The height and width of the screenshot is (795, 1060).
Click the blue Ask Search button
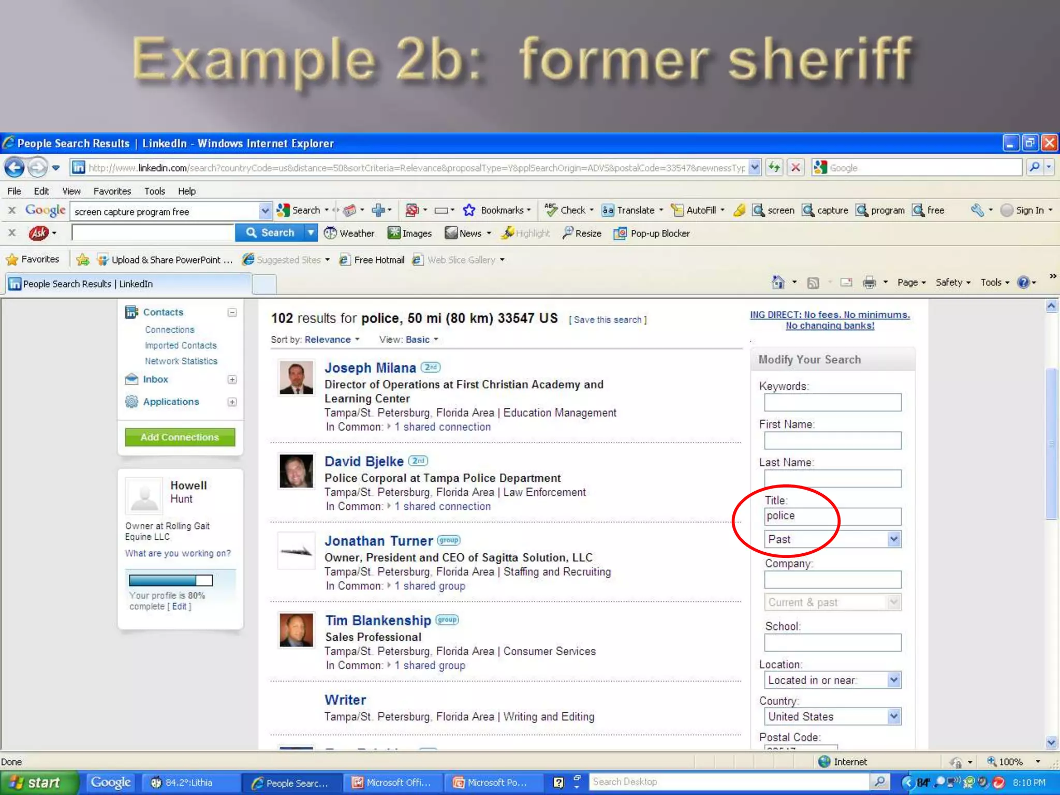coord(270,233)
